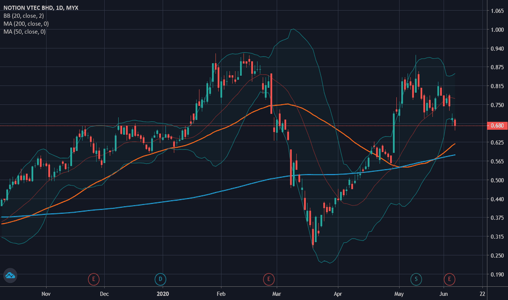The image size is (508, 300).
Task: Click the 0.250 price axis value
Action: 497,256
